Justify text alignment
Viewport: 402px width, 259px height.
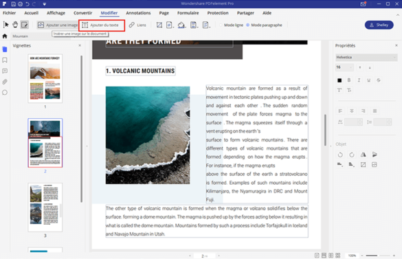point(375,111)
